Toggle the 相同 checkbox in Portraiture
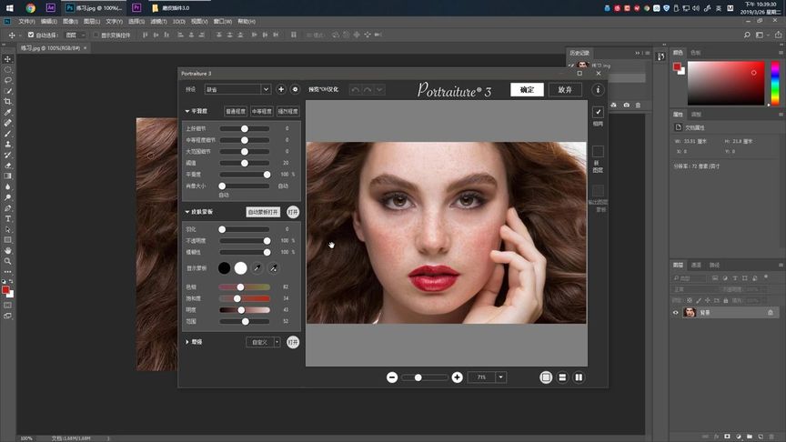This screenshot has width=786, height=442. [598, 112]
